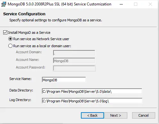The height and width of the screenshot is (124, 159).
Task: Proceed with the Next button
Action: click(x=116, y=115)
